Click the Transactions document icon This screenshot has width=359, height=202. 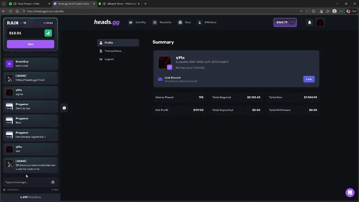tap(101, 51)
